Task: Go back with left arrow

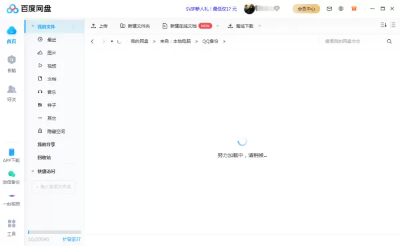Action: 93,41
